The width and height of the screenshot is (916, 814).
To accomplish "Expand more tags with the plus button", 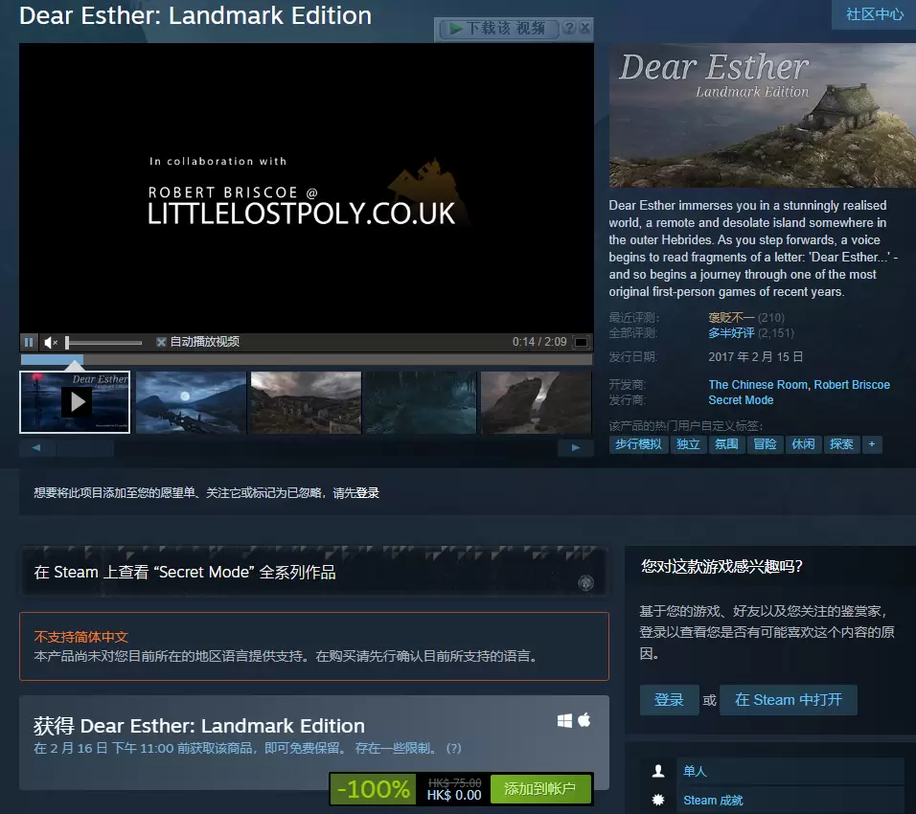I will (872, 444).
